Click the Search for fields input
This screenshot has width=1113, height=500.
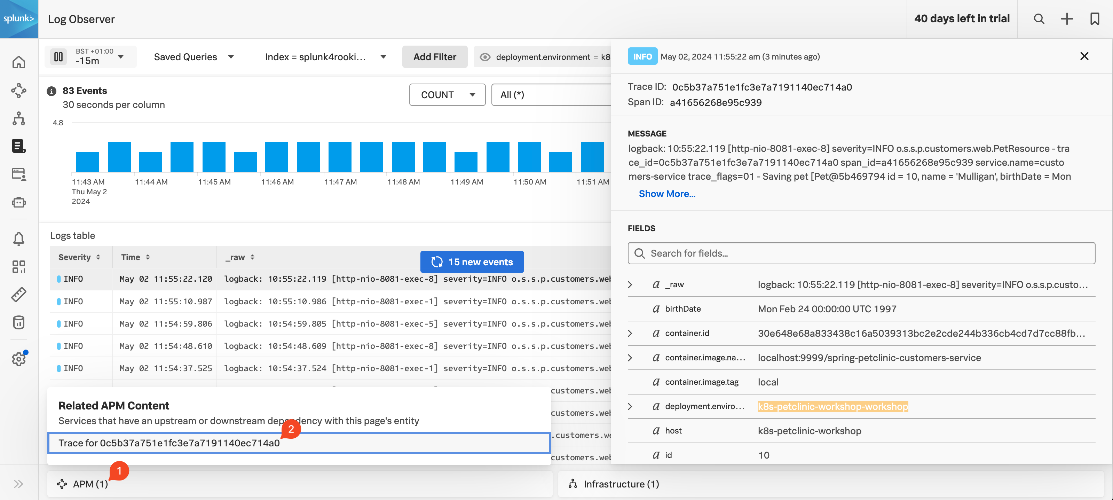tap(861, 253)
